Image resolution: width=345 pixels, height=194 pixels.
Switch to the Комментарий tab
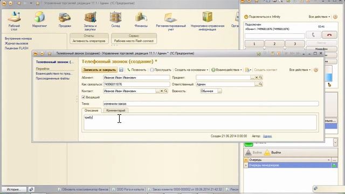tap(116, 110)
